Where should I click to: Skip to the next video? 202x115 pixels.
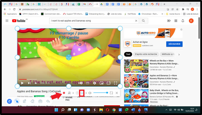tap(29, 83)
